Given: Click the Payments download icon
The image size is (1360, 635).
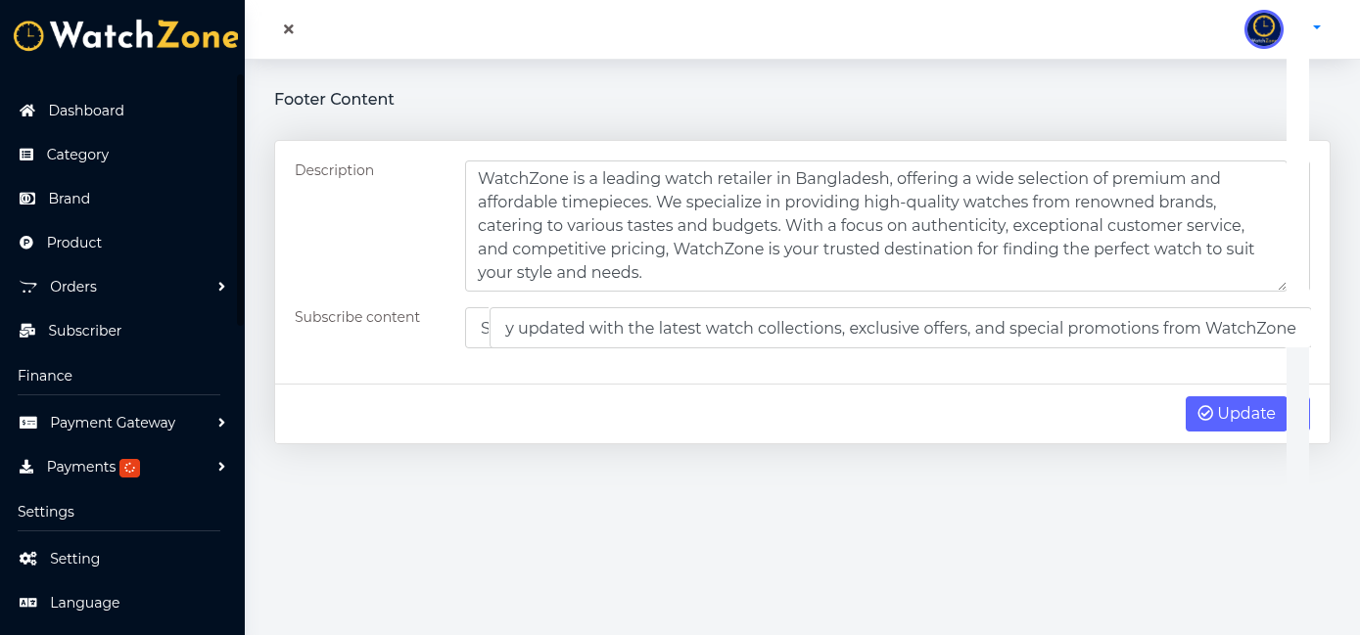Looking at the screenshot, I should [x=26, y=467].
